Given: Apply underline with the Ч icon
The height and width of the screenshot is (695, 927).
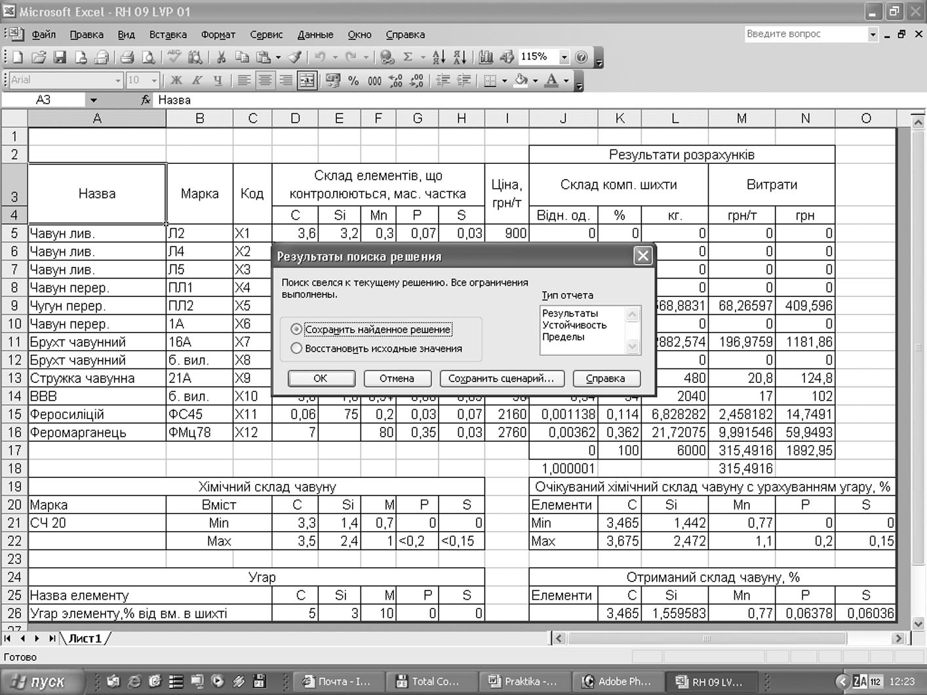Looking at the screenshot, I should tap(218, 81).
